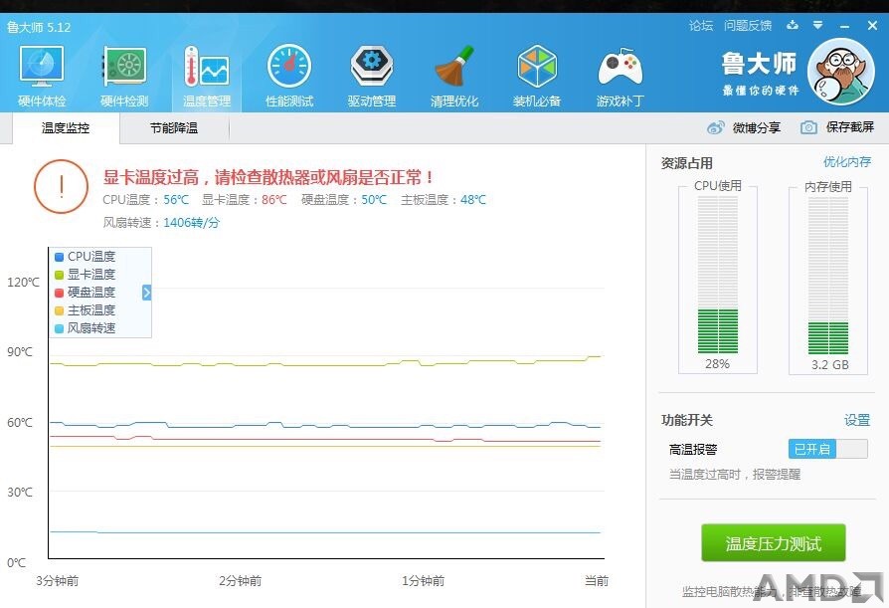Click the yellow 主板温度 legend swatch

click(59, 310)
